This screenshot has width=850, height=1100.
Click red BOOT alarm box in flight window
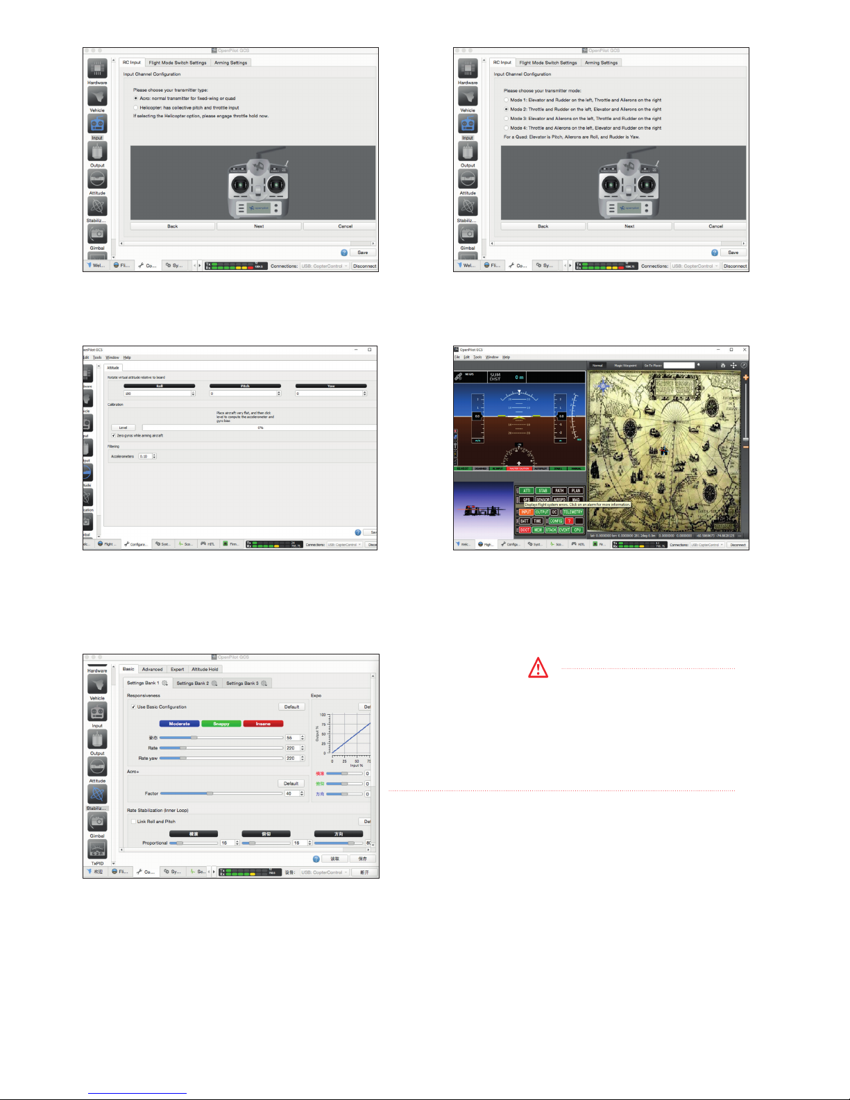(x=525, y=530)
